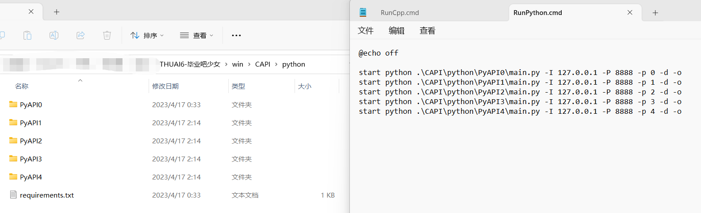Select the requirements.txt file

[x=46, y=195]
